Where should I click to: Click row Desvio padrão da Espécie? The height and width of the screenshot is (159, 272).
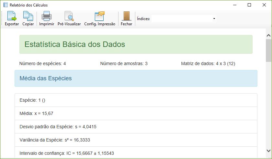[136, 127]
